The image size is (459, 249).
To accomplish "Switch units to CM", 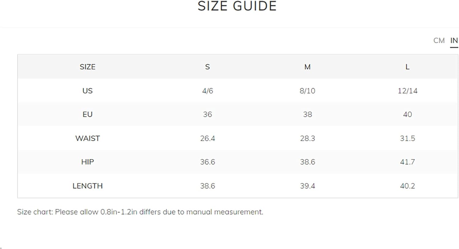I will 439,40.
